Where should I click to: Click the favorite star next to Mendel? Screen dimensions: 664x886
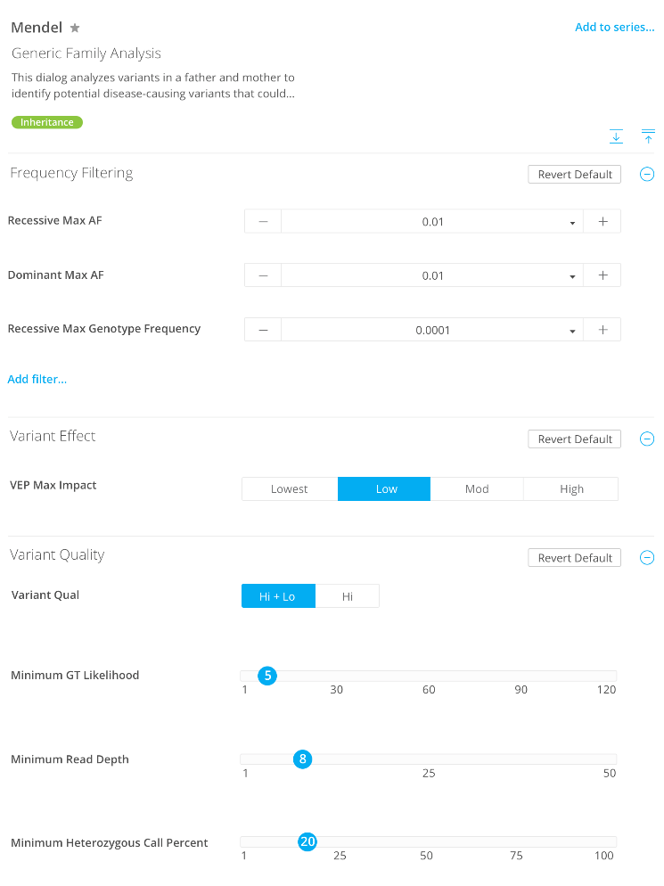click(75, 29)
